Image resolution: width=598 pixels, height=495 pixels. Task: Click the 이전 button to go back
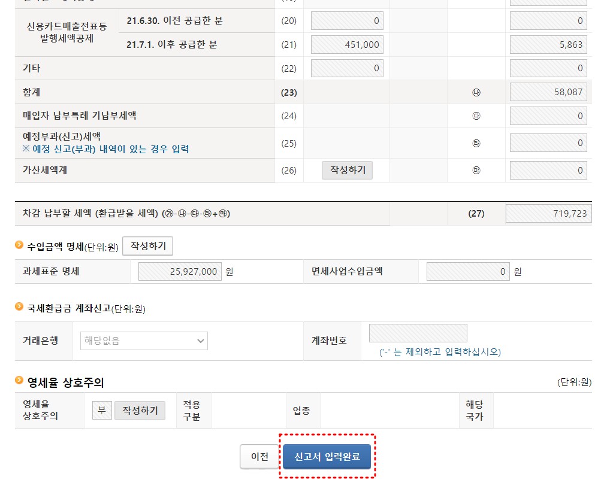(x=259, y=456)
